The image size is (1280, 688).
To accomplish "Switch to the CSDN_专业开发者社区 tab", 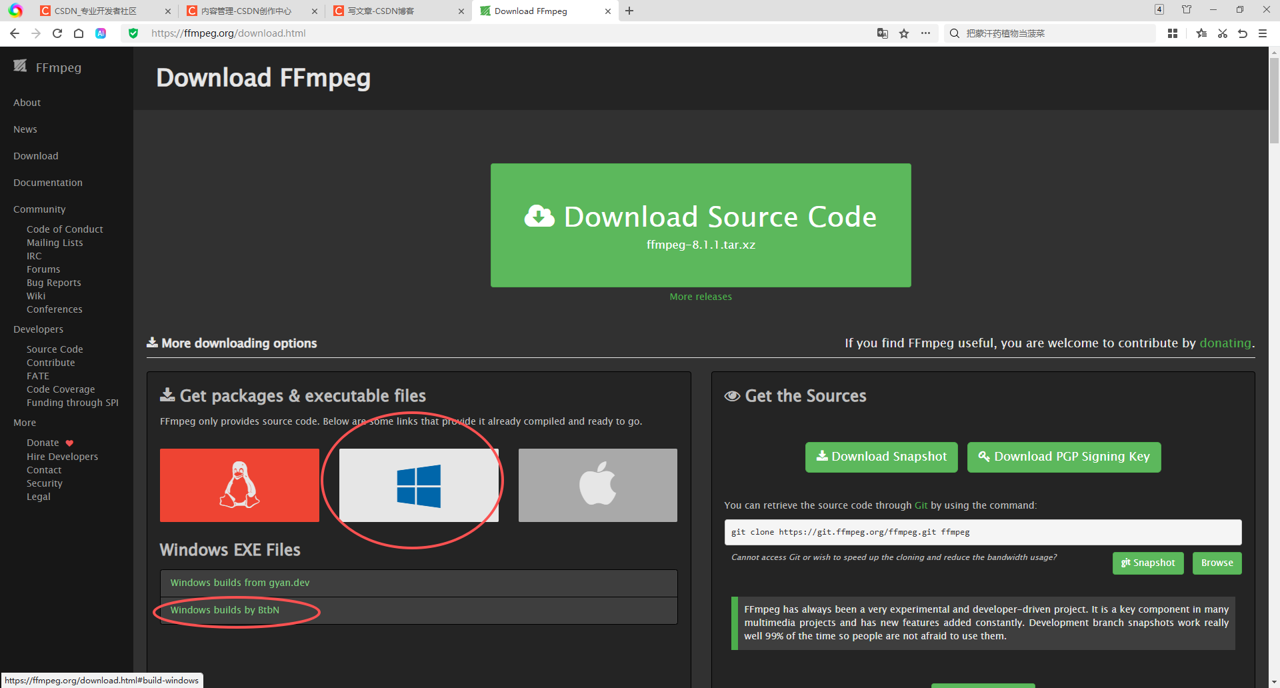I will click(x=95, y=11).
